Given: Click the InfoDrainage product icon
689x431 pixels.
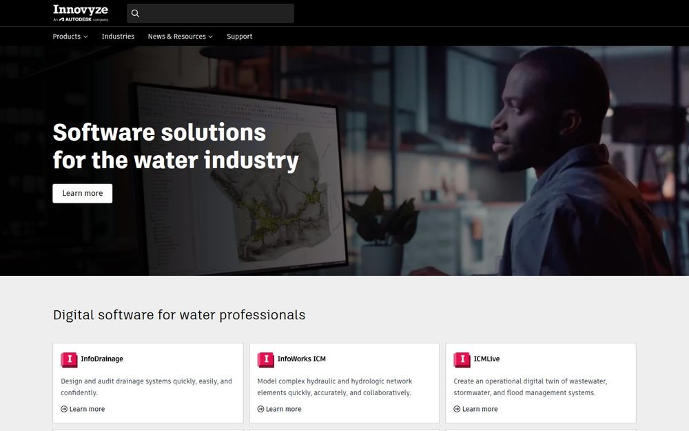Looking at the screenshot, I should click(x=69, y=360).
